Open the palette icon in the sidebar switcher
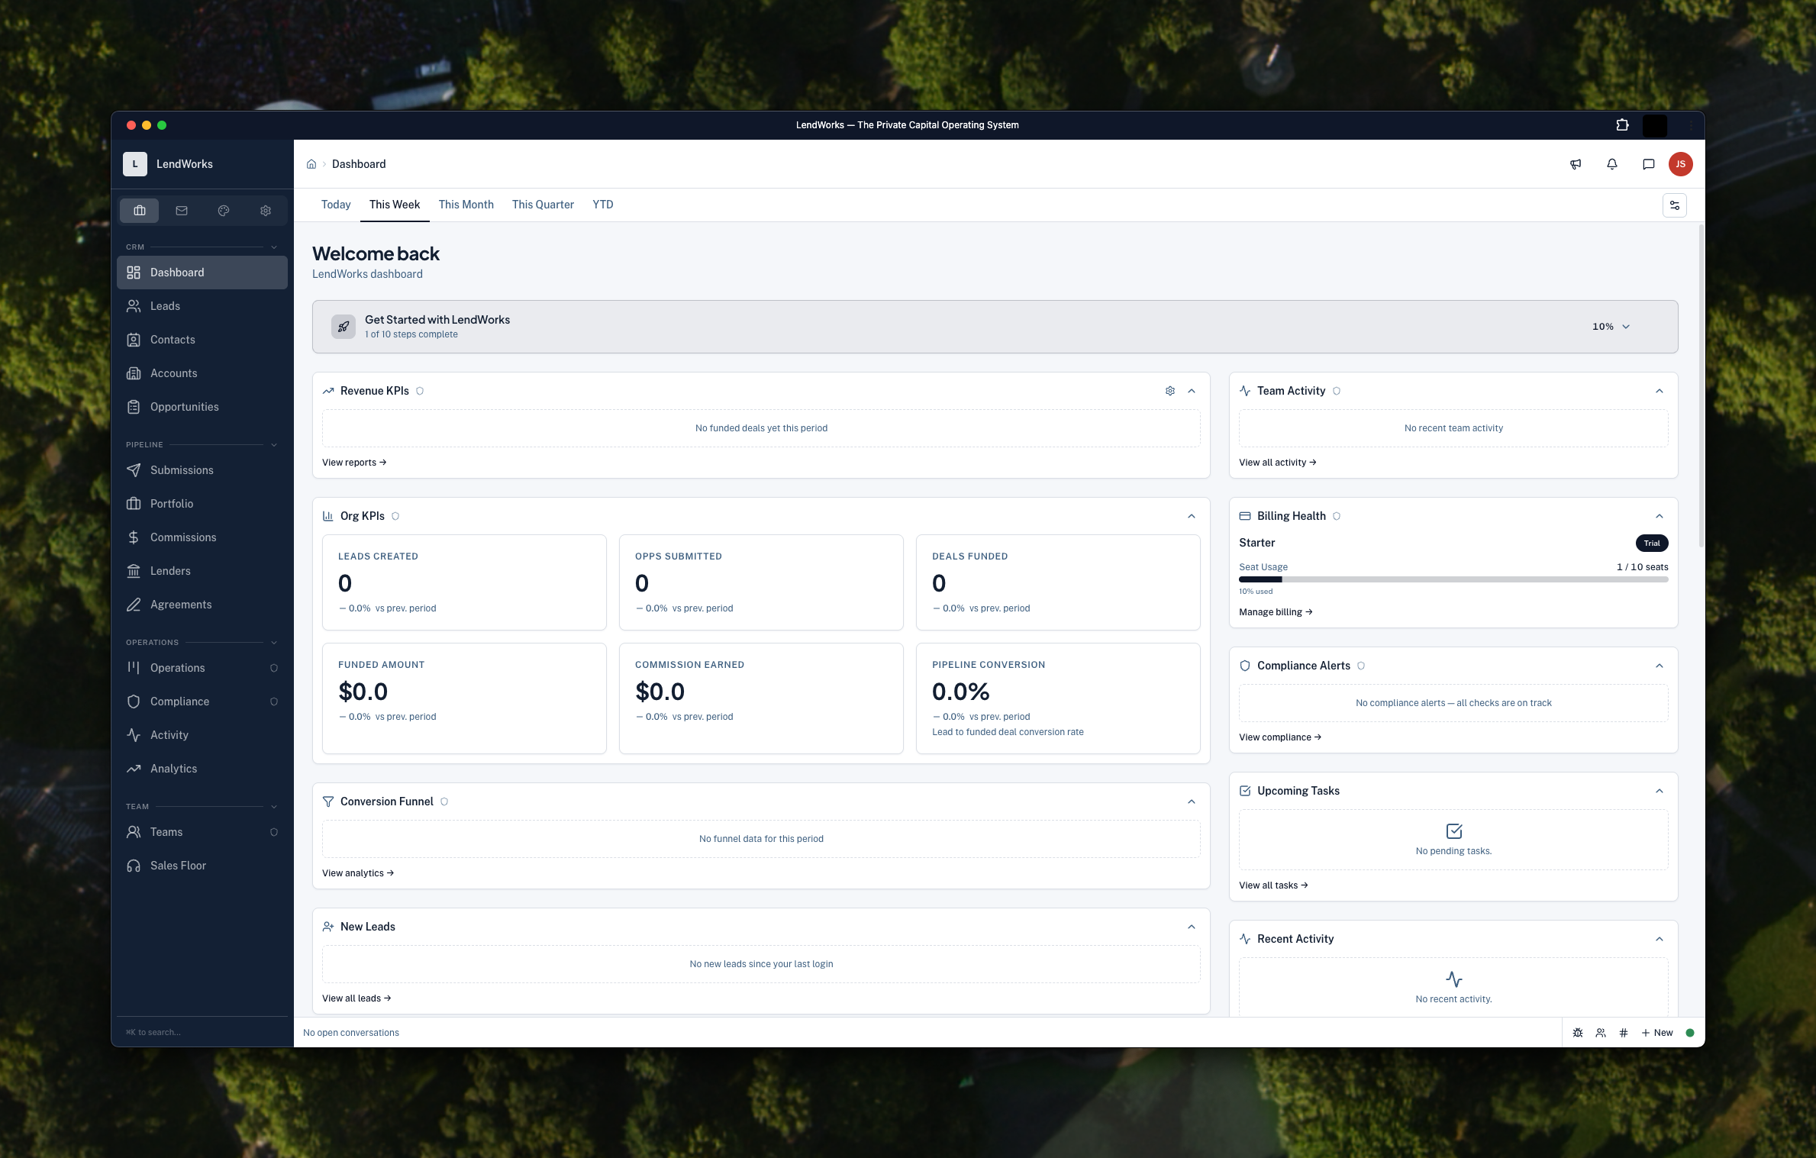The height and width of the screenshot is (1158, 1816). pyautogui.click(x=224, y=211)
